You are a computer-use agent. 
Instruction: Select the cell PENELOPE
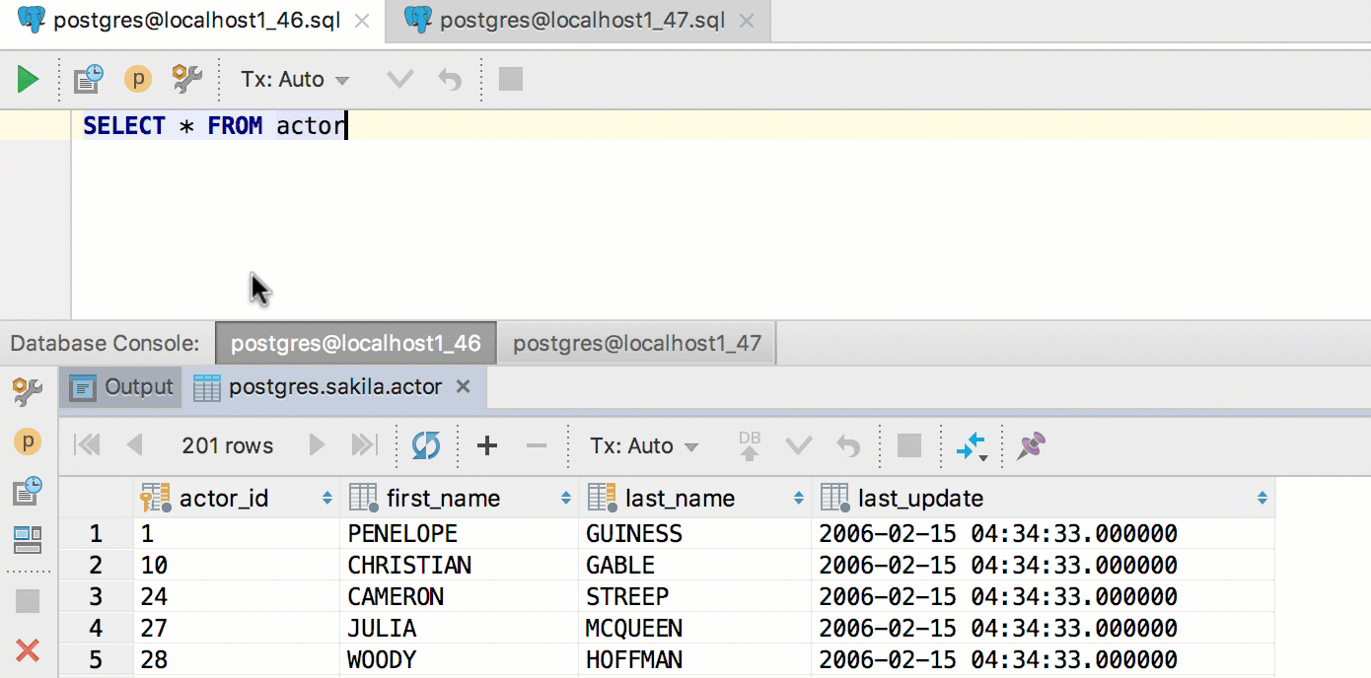tap(460, 533)
